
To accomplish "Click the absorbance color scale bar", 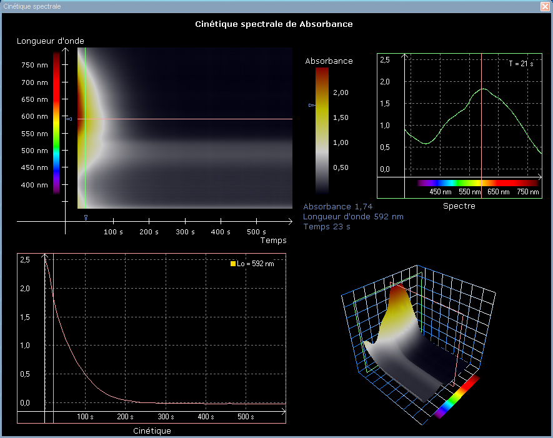I will (x=322, y=131).
